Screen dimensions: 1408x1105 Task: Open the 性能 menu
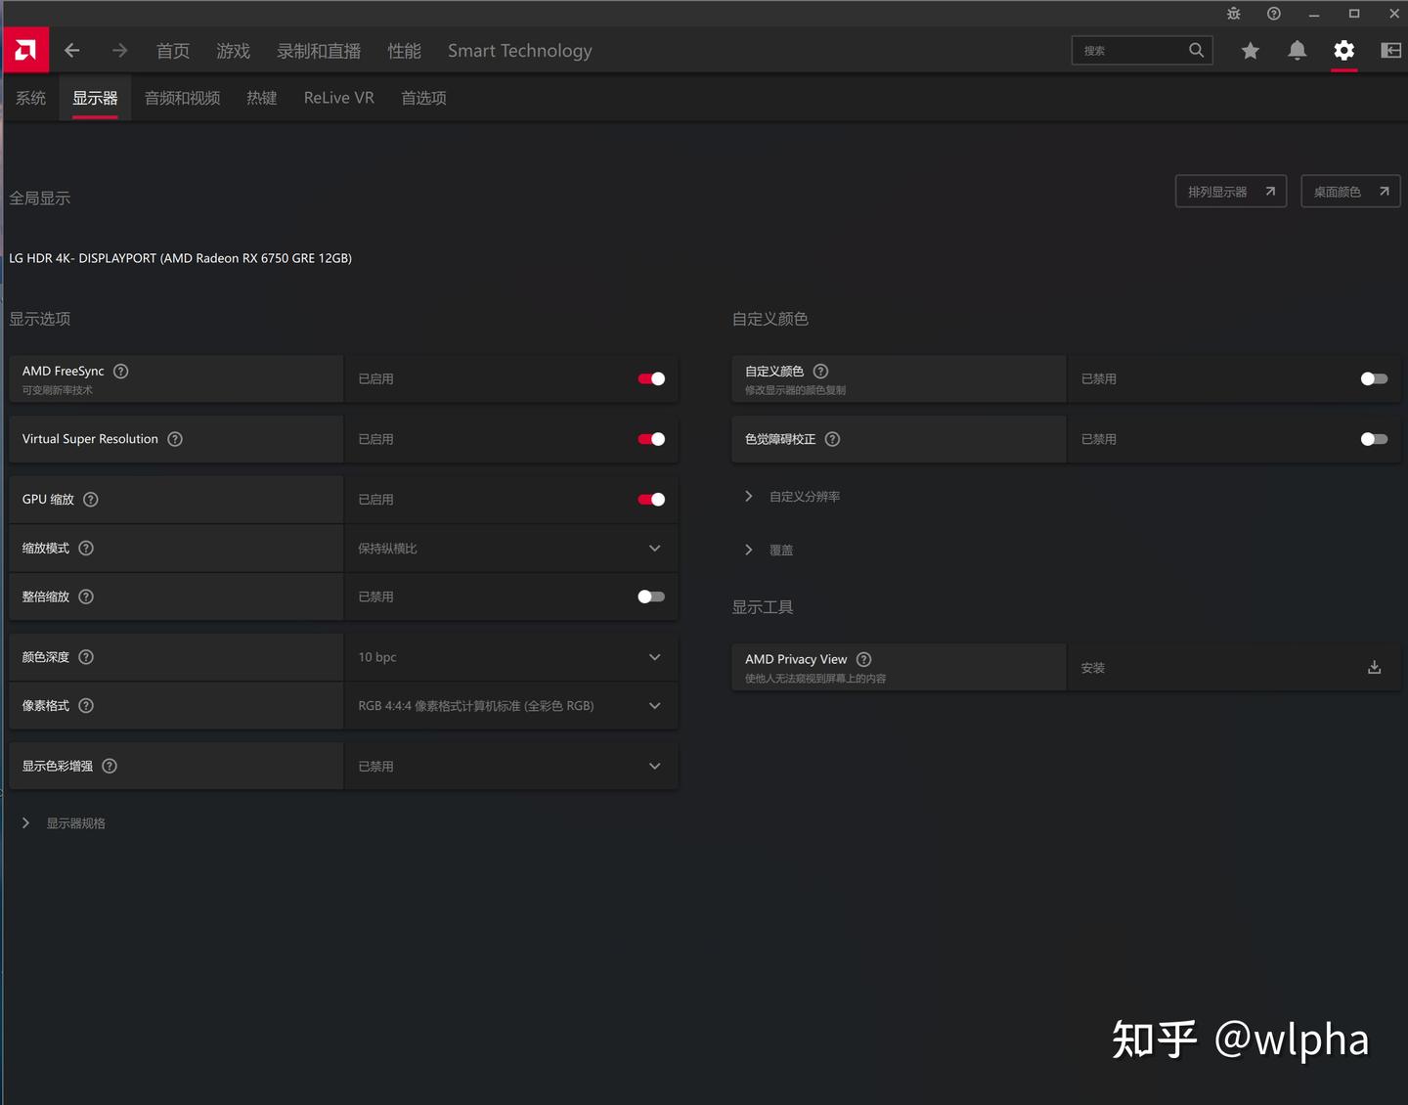coord(404,51)
